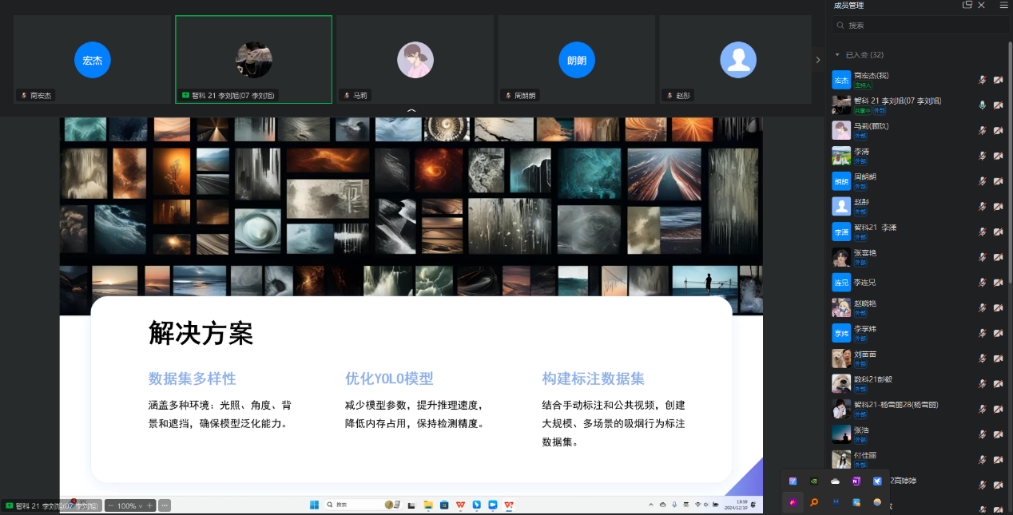This screenshot has width=1013, height=515.
Task: Click the Windows Start button in shared screen
Action: click(x=314, y=505)
